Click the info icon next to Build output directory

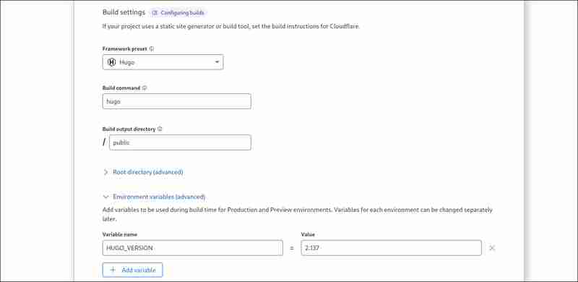pyautogui.click(x=160, y=129)
